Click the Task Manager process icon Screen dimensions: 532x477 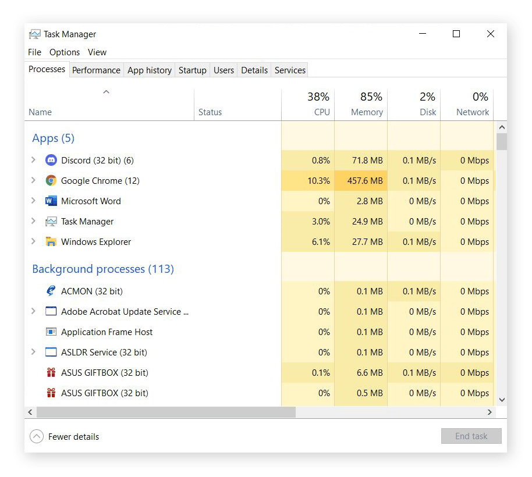pyautogui.click(x=51, y=221)
